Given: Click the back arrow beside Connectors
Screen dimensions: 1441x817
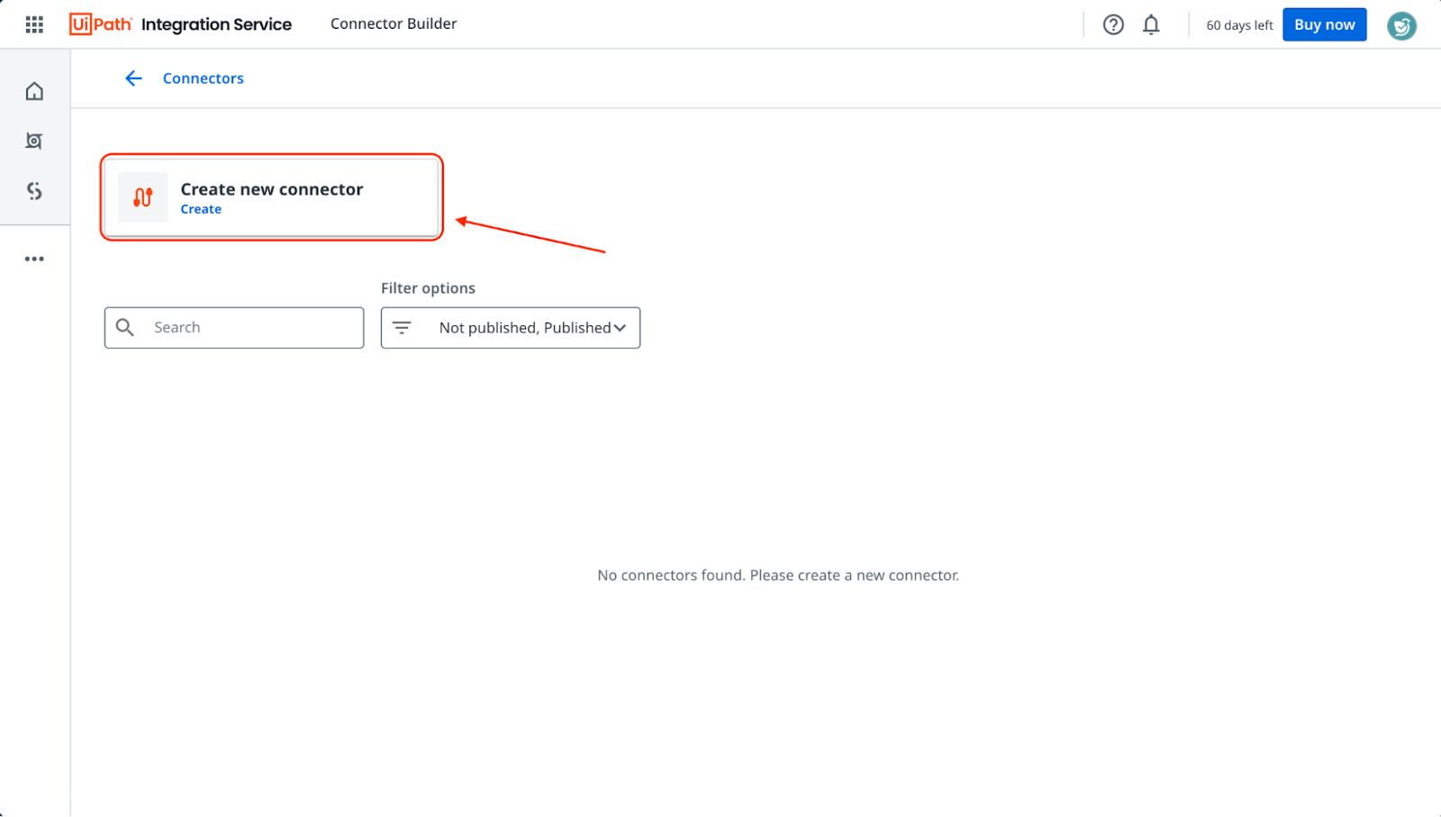Looking at the screenshot, I should pyautogui.click(x=133, y=78).
